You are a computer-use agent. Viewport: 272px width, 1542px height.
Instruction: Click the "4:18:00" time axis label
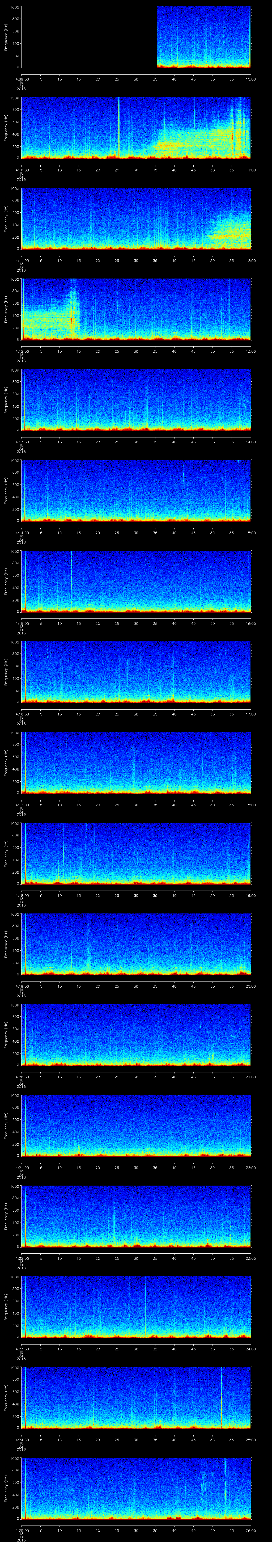pos(22,895)
